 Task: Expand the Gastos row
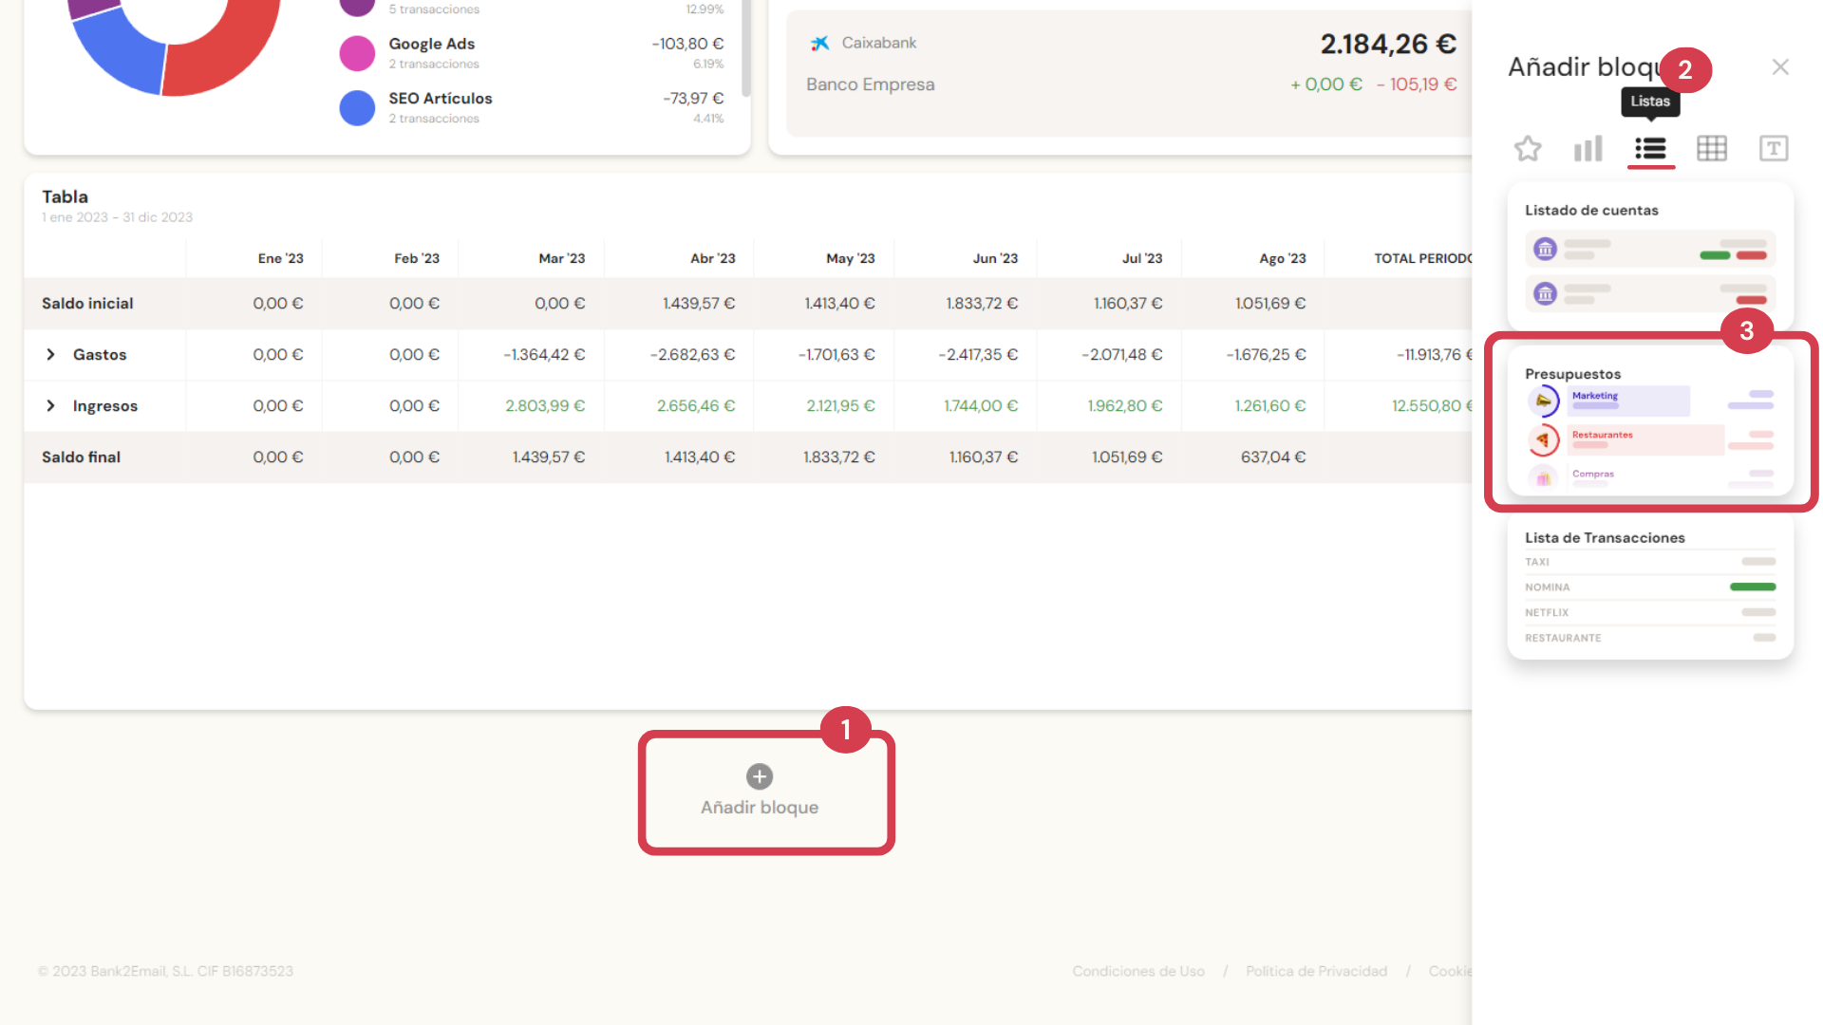(x=51, y=355)
